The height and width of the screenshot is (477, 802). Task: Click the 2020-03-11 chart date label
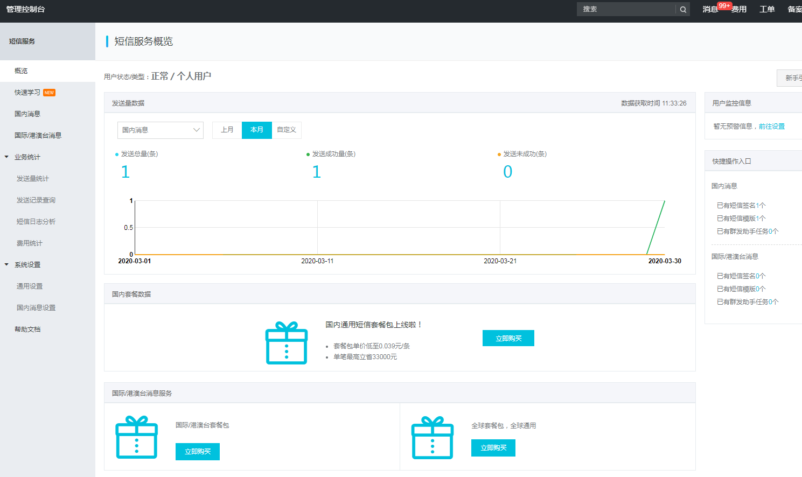pos(317,261)
